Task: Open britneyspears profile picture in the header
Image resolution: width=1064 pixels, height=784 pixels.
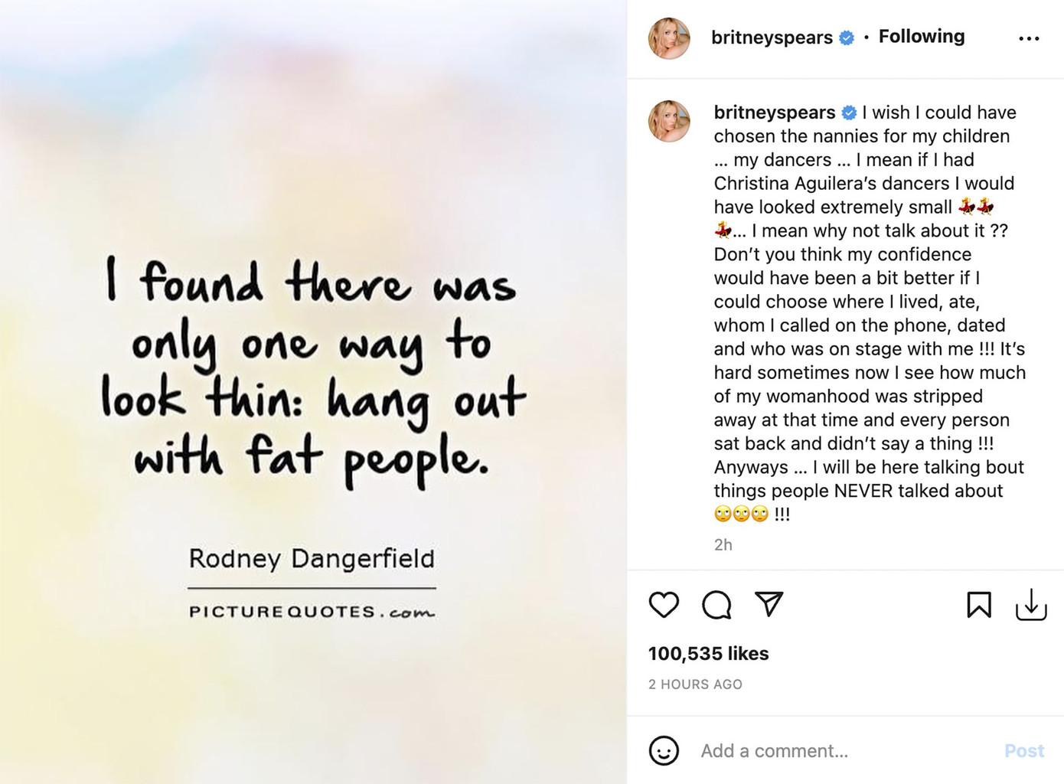Action: point(669,36)
